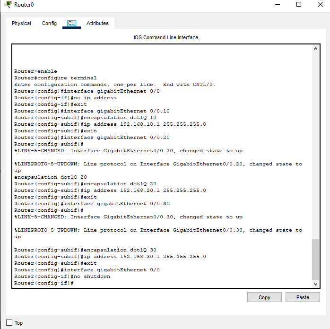Viewport: 330px width, 329px height.
Task: Click the CLI vertical scrollbar thumb
Action: pyautogui.click(x=315, y=260)
